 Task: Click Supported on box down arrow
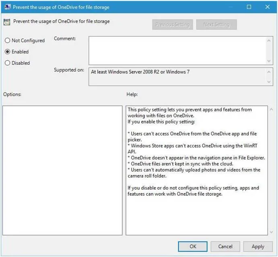click(269, 82)
